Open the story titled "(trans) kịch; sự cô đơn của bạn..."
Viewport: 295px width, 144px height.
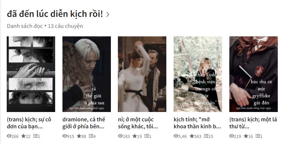click(29, 123)
